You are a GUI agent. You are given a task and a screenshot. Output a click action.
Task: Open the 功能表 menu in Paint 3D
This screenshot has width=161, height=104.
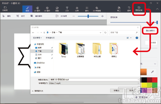[5, 9]
